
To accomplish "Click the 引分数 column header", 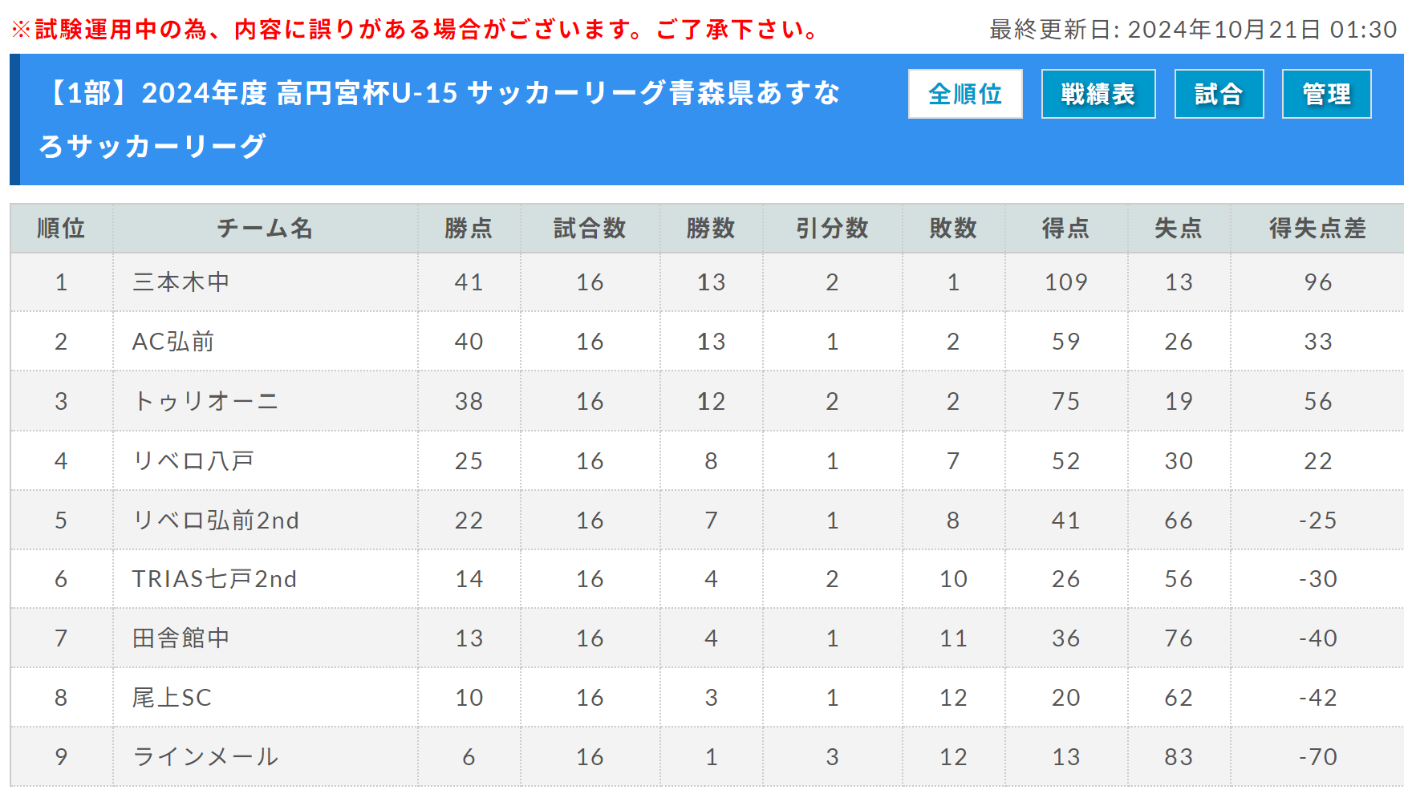I will (832, 229).
